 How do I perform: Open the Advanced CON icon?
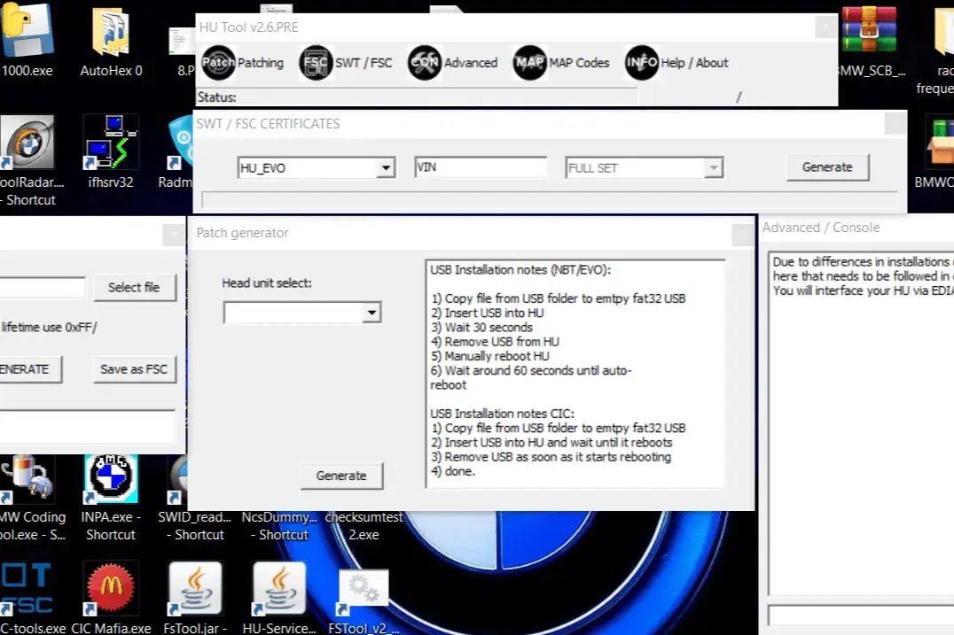(x=424, y=63)
